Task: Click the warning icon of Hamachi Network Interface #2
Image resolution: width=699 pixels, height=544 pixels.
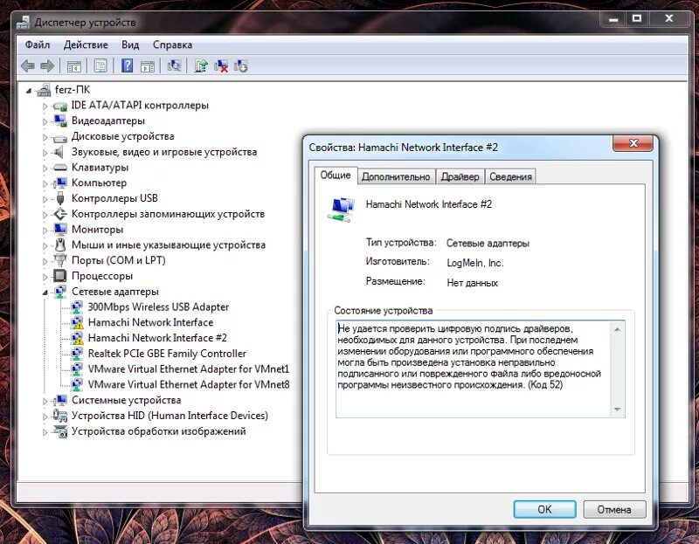Action: point(77,338)
